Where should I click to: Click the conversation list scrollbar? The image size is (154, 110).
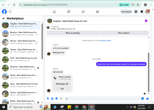(x=42, y=41)
